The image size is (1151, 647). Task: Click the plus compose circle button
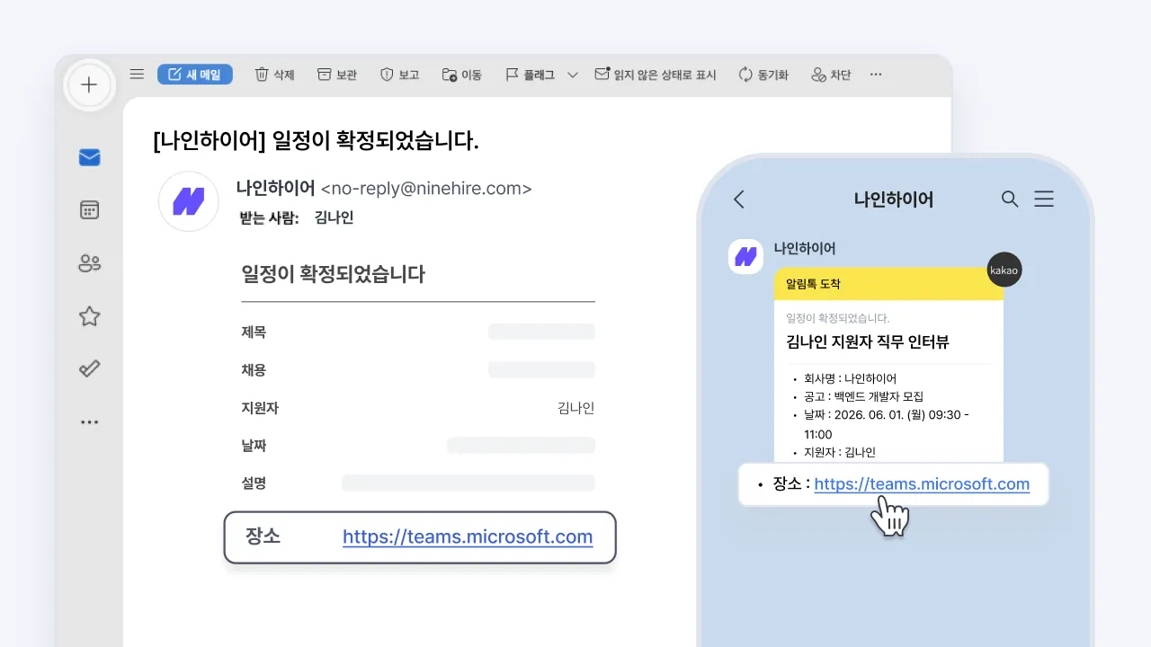(x=89, y=85)
